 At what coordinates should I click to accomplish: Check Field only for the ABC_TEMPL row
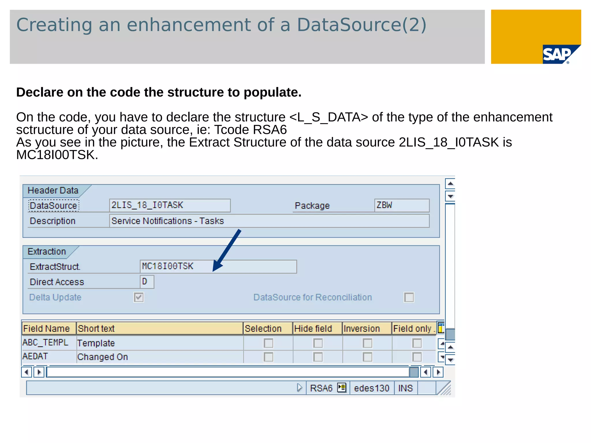click(x=417, y=343)
